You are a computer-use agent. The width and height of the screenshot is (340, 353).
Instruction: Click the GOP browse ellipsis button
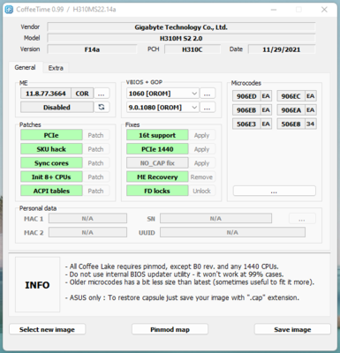[208, 108]
